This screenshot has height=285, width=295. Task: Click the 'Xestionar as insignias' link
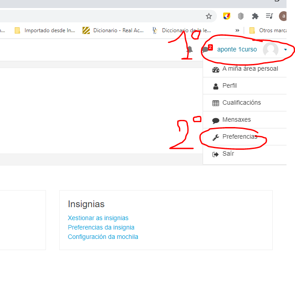[x=98, y=218]
